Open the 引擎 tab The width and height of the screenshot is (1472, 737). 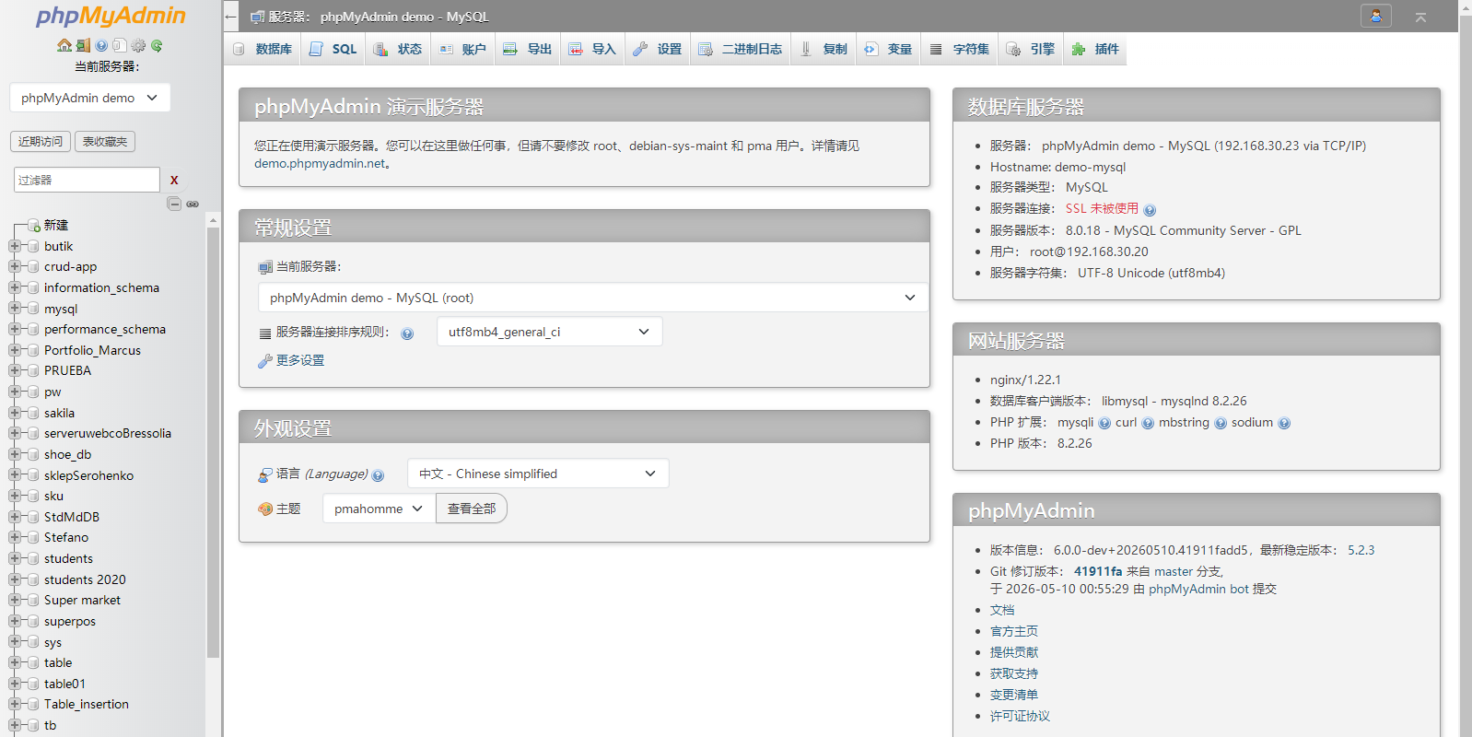[x=1031, y=49]
